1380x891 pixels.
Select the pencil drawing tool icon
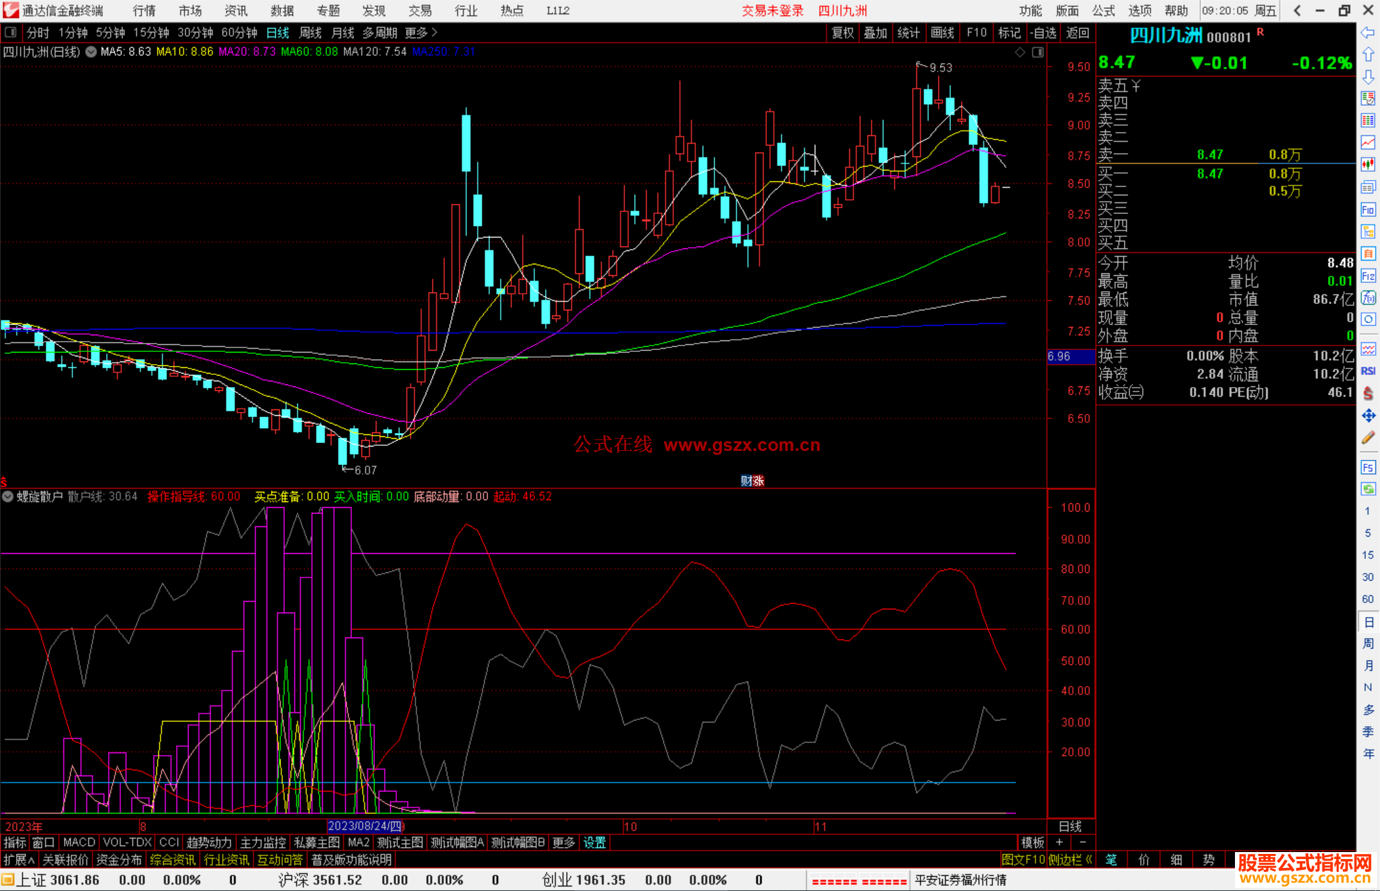point(1368,438)
